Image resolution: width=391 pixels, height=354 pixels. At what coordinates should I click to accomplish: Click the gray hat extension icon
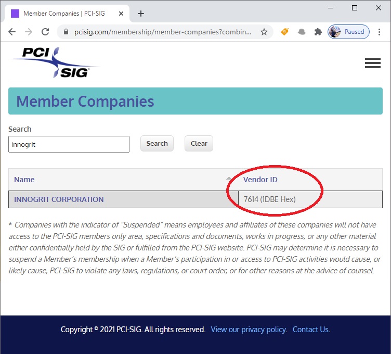(302, 32)
